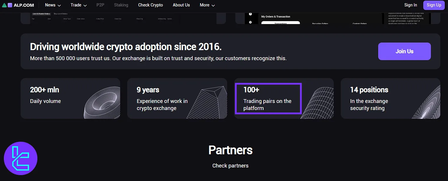Open the Check Crypto menu item
This screenshot has width=448, height=181.
point(150,5)
